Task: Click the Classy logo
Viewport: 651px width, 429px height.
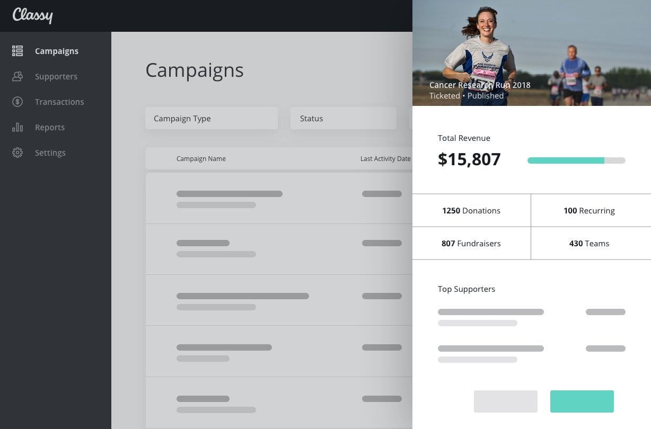Action: tap(32, 15)
